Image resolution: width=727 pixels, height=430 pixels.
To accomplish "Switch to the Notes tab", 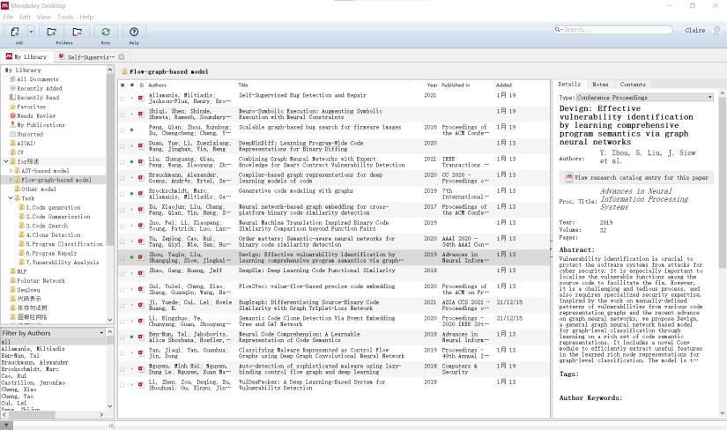I will point(599,85).
